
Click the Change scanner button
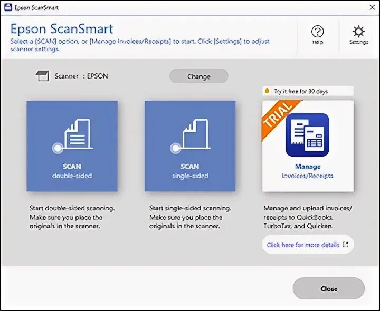point(199,76)
